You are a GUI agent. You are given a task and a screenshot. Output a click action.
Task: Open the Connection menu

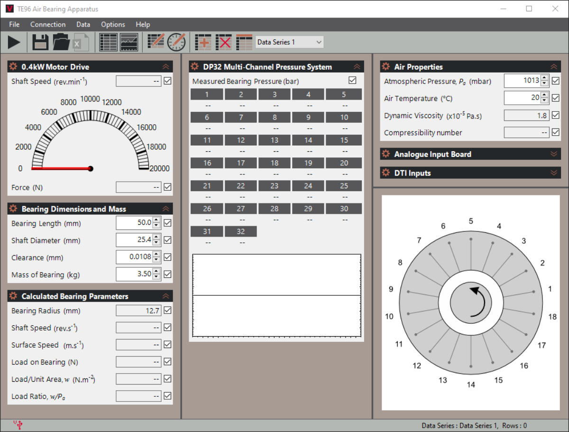coord(48,25)
